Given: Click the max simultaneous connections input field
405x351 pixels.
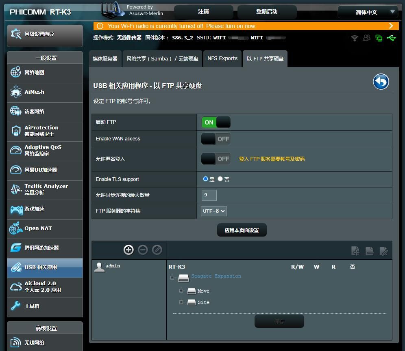Looking at the screenshot, I should click(x=209, y=195).
